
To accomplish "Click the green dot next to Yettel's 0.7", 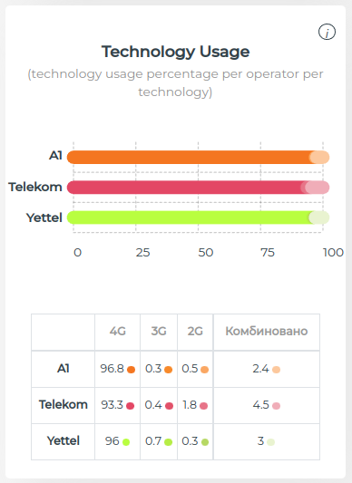I will (x=168, y=442).
